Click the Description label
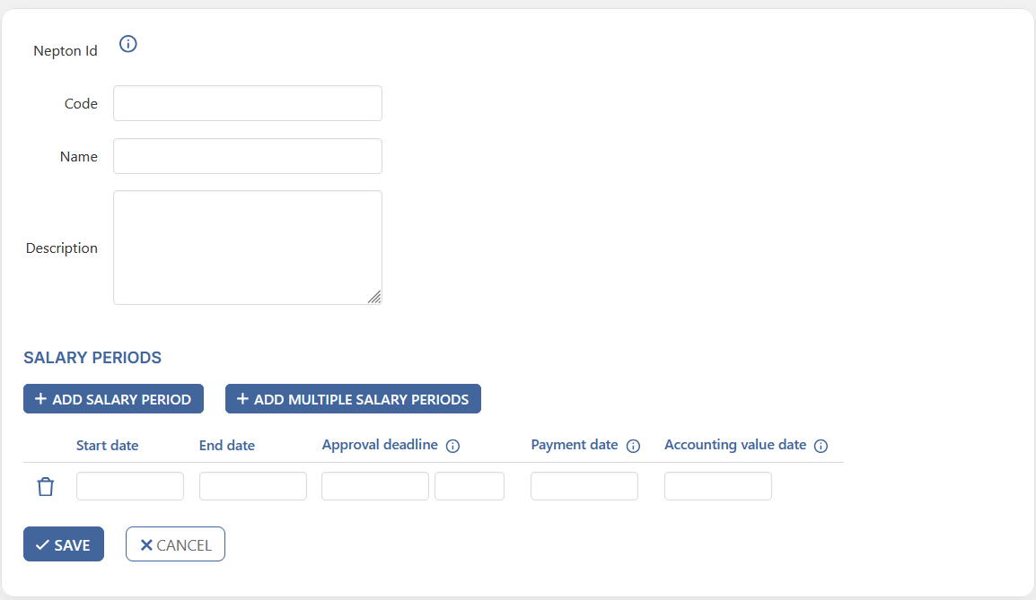The image size is (1036, 600). click(x=61, y=248)
